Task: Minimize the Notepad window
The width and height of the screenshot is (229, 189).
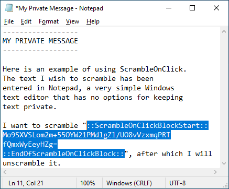Action: click(169, 8)
